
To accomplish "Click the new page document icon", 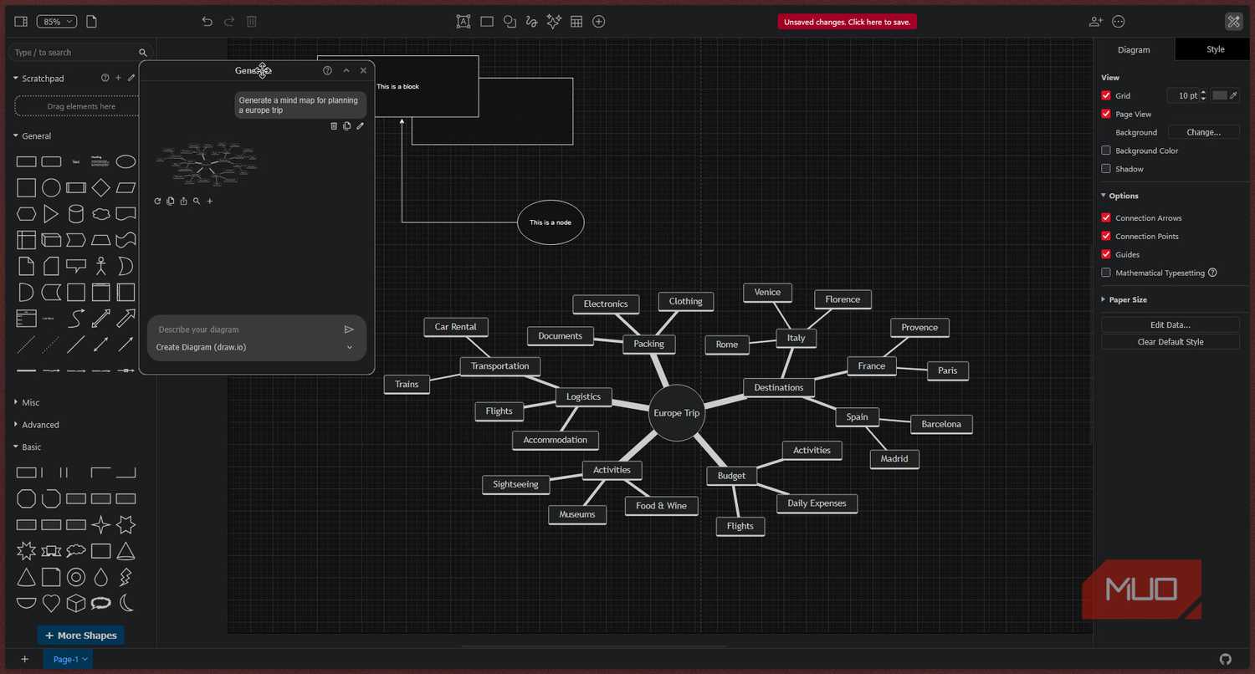I will pyautogui.click(x=92, y=22).
